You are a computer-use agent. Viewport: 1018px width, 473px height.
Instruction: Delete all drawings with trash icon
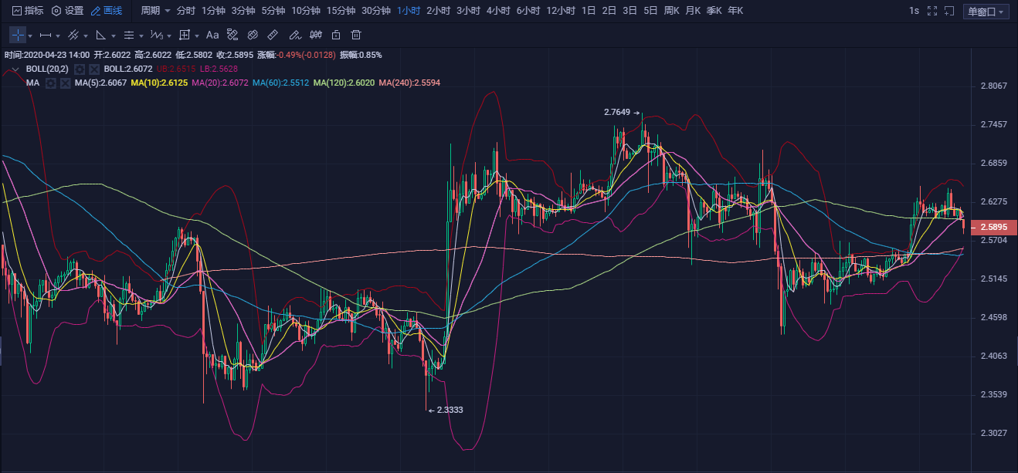pyautogui.click(x=356, y=35)
